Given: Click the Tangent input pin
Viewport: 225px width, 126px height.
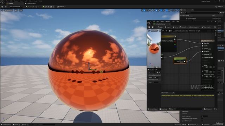Looking at the screenshot, I should (202, 71).
